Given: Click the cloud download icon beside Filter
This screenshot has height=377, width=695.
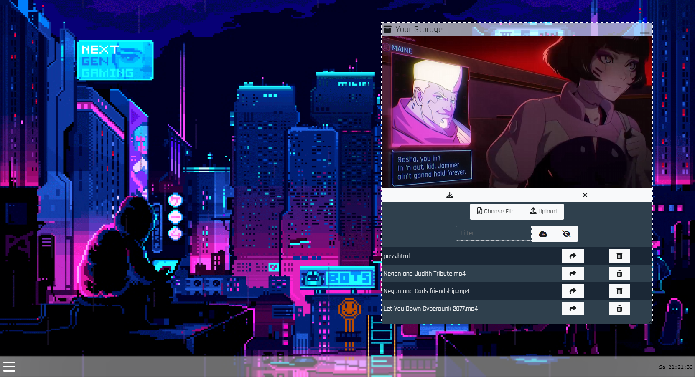Looking at the screenshot, I should click(543, 234).
